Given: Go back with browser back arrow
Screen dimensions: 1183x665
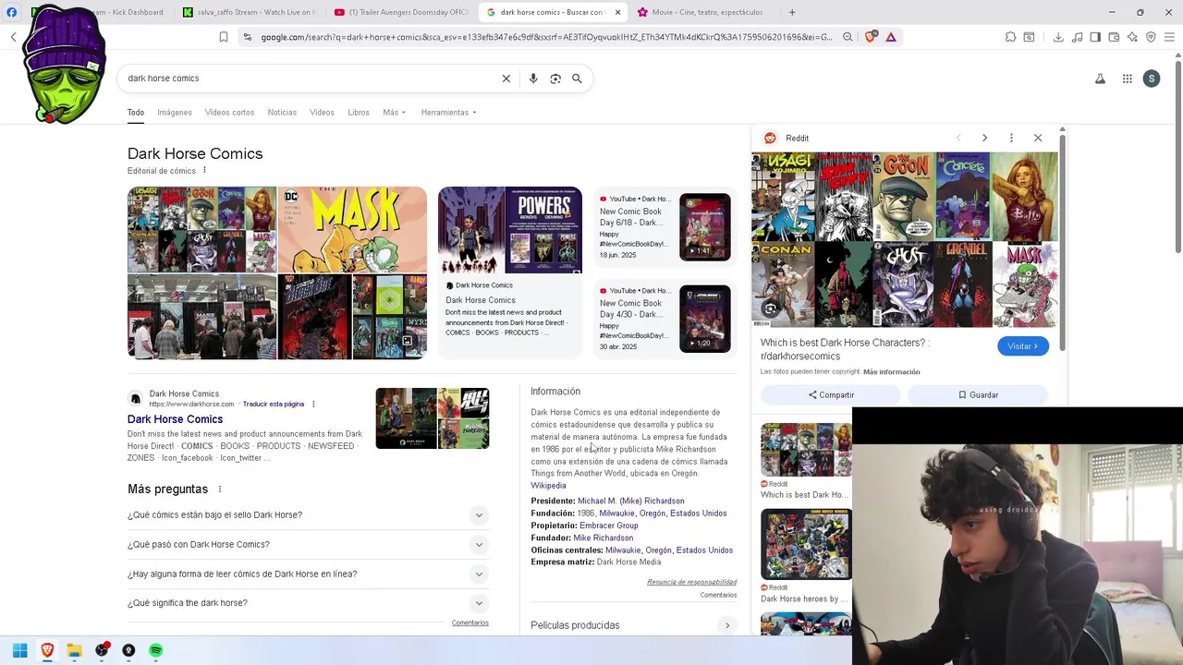Looking at the screenshot, I should click(13, 37).
